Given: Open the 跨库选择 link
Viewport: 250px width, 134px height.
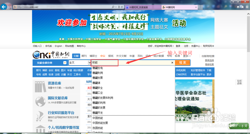Looking at the screenshot, I should [x=209, y=60].
